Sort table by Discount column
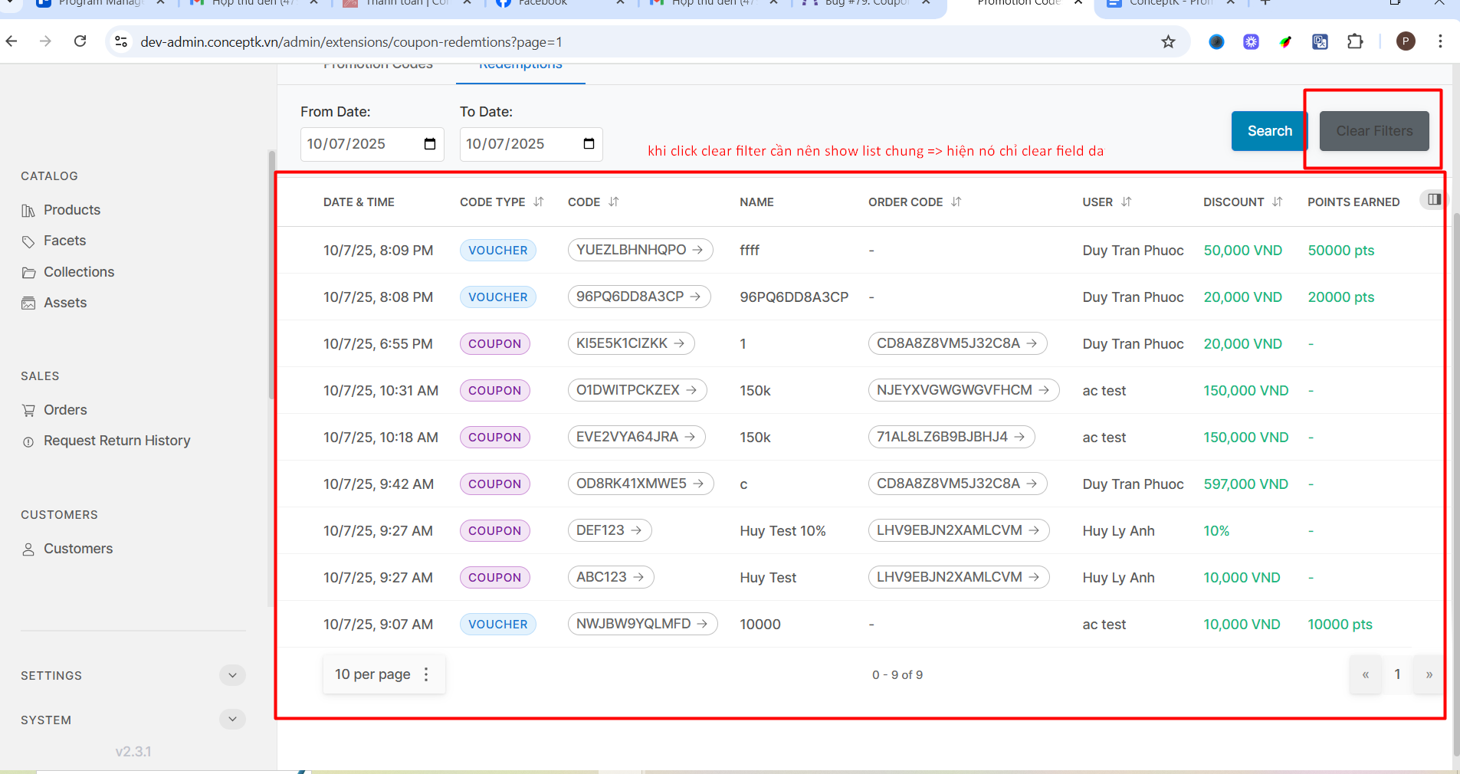 point(1277,202)
